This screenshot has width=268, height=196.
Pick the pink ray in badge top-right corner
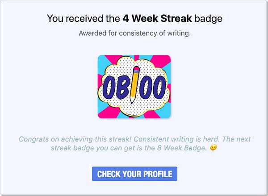pyautogui.click(x=162, y=60)
